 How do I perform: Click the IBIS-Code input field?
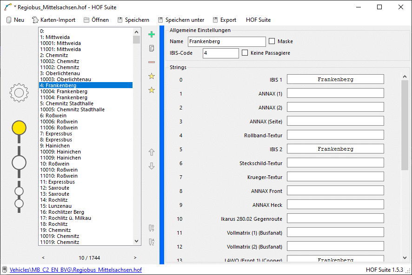(x=220, y=53)
